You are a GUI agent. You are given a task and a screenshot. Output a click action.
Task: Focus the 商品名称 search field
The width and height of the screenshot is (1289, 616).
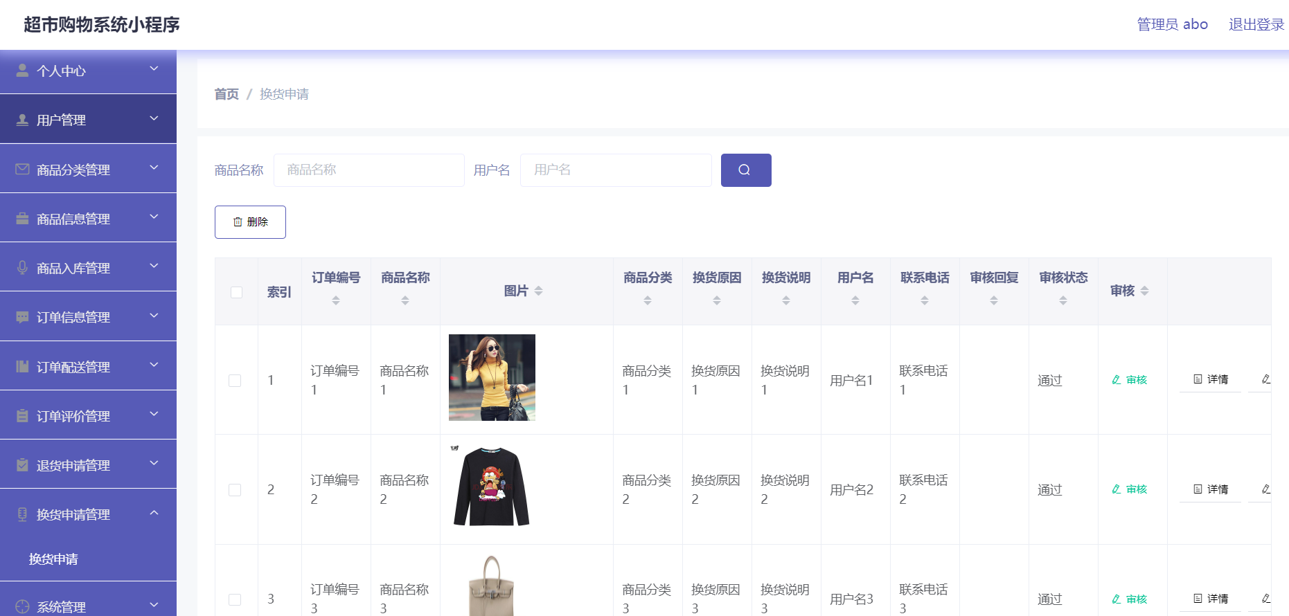click(369, 170)
